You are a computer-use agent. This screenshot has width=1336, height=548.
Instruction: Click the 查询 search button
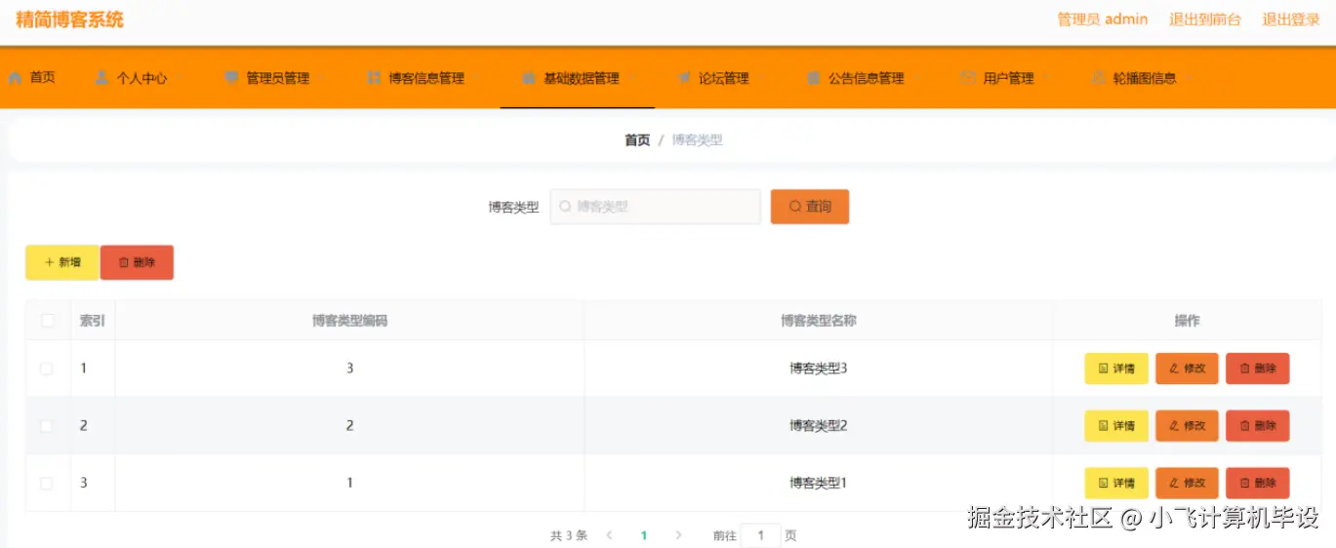(x=810, y=207)
